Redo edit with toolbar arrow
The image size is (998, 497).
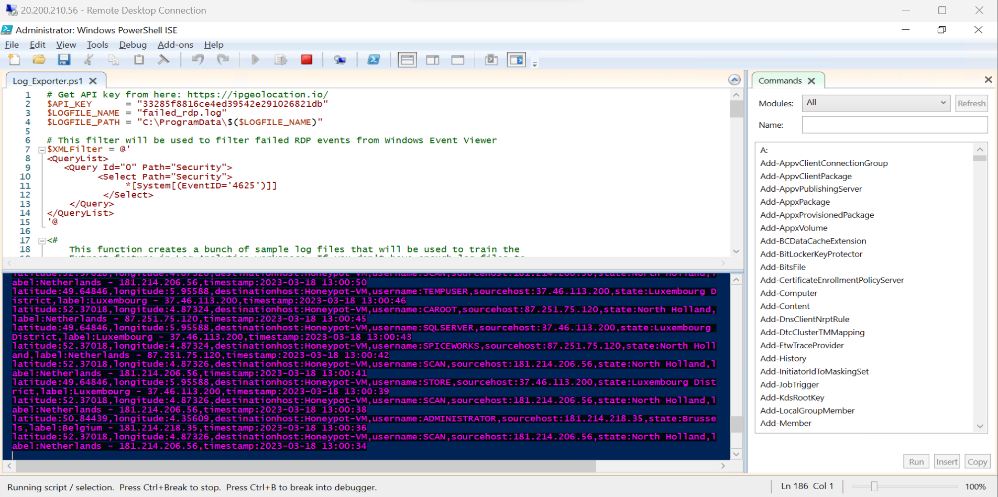(x=223, y=60)
